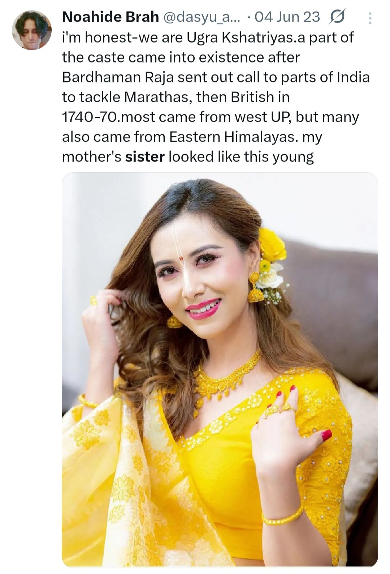
Task: Tap the three-dot more options menu
Action: pyautogui.click(x=370, y=18)
